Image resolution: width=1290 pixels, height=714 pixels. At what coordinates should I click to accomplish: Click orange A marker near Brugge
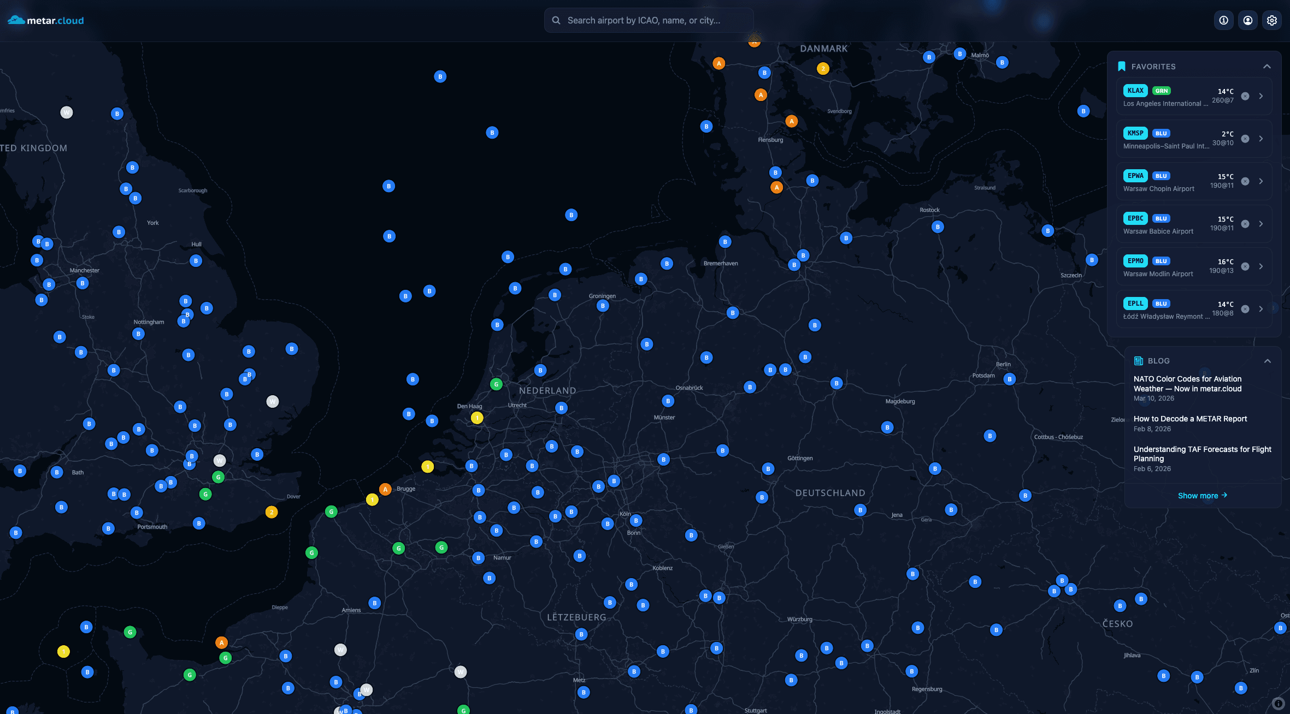tap(385, 489)
